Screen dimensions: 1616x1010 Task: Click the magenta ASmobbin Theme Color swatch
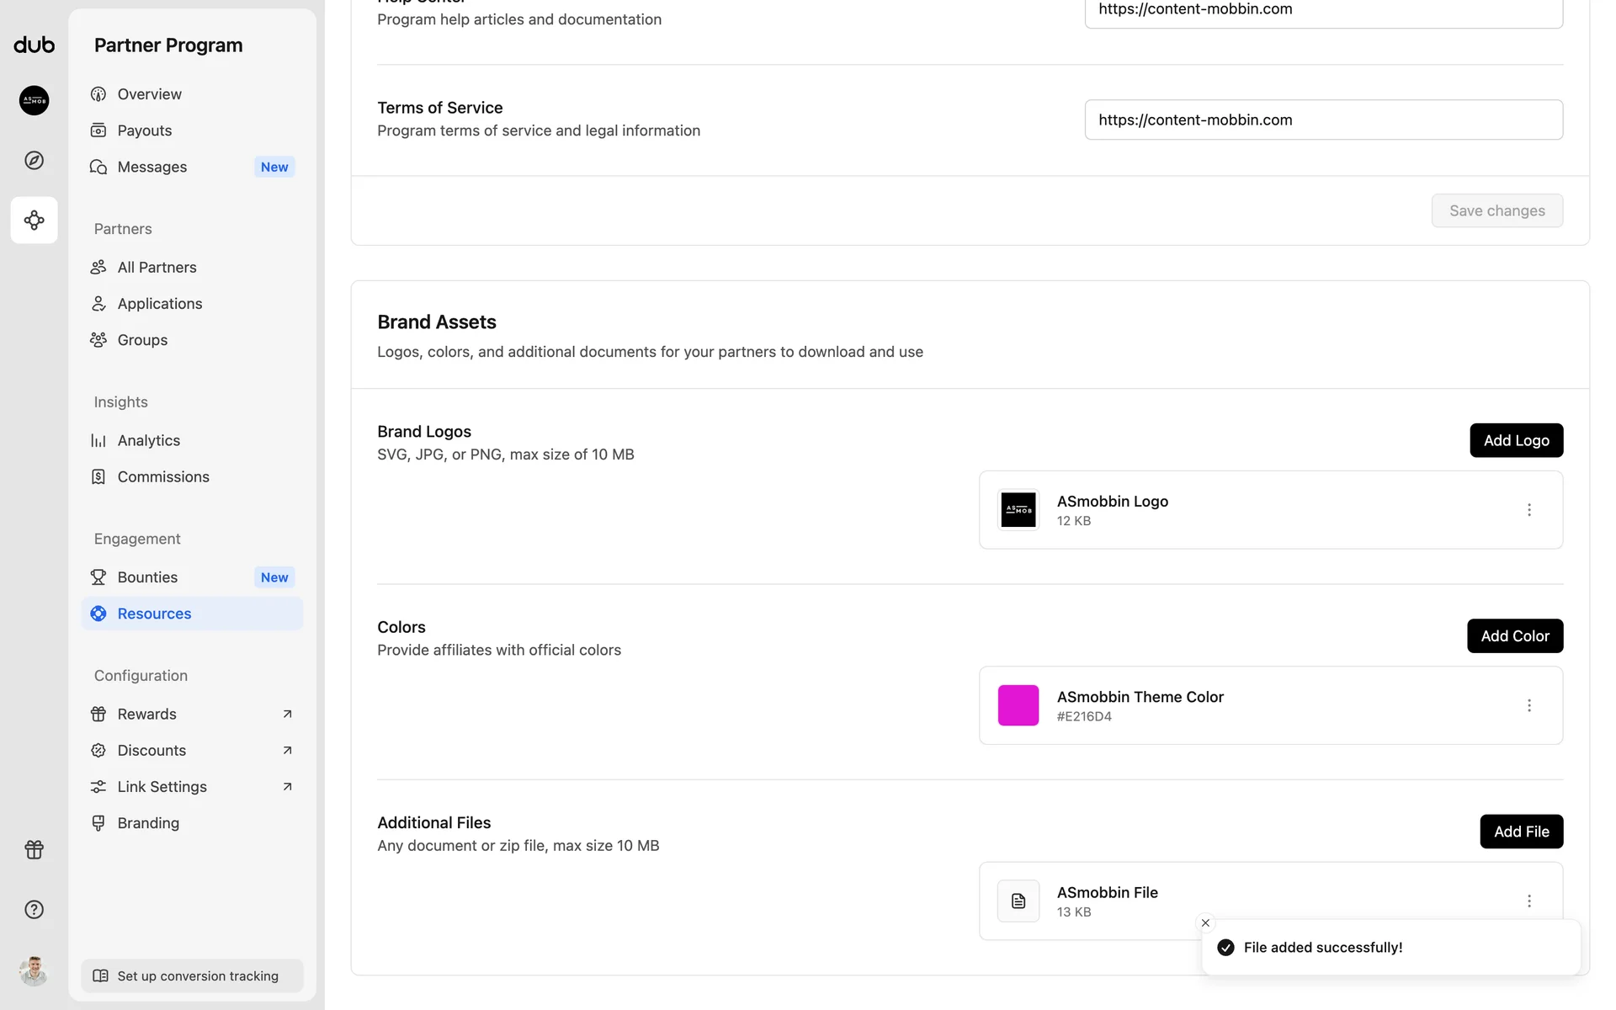[1018, 705]
